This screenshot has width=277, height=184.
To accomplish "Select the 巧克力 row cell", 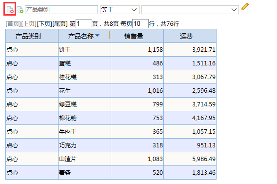I will (x=84, y=145).
